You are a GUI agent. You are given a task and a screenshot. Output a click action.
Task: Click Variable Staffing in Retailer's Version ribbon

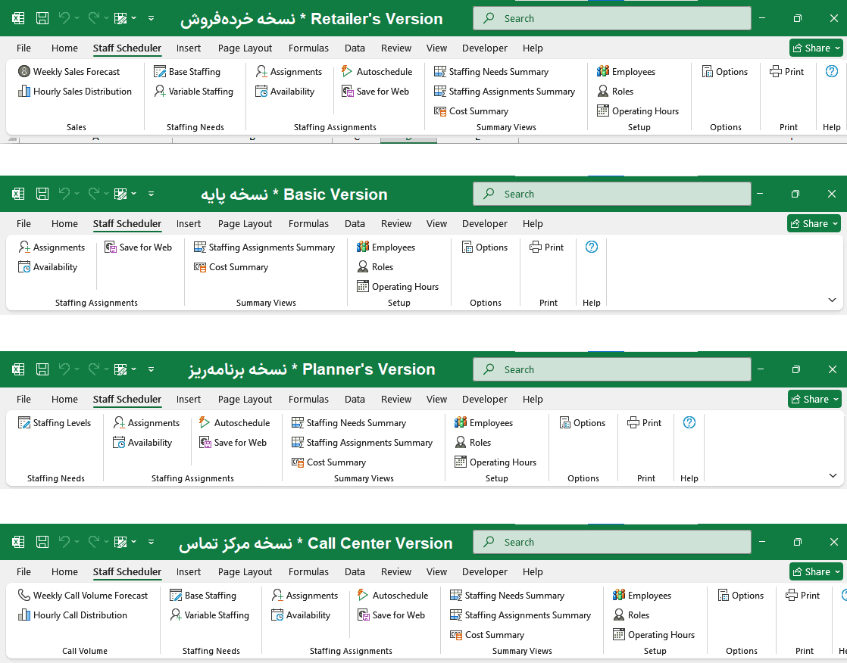[x=193, y=92]
